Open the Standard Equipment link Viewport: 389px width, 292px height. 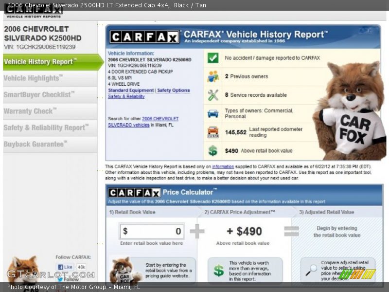[130, 91]
